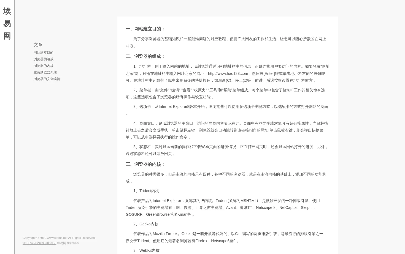Click the 文章 sidebar heading
This screenshot has width=405, height=254.
pyautogui.click(x=38, y=45)
